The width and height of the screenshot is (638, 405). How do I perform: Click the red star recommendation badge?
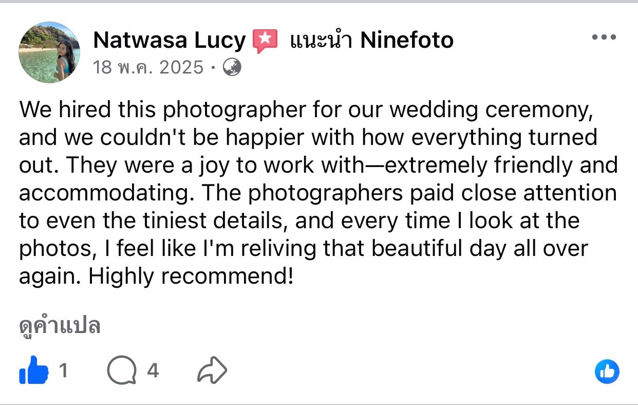[x=265, y=41]
